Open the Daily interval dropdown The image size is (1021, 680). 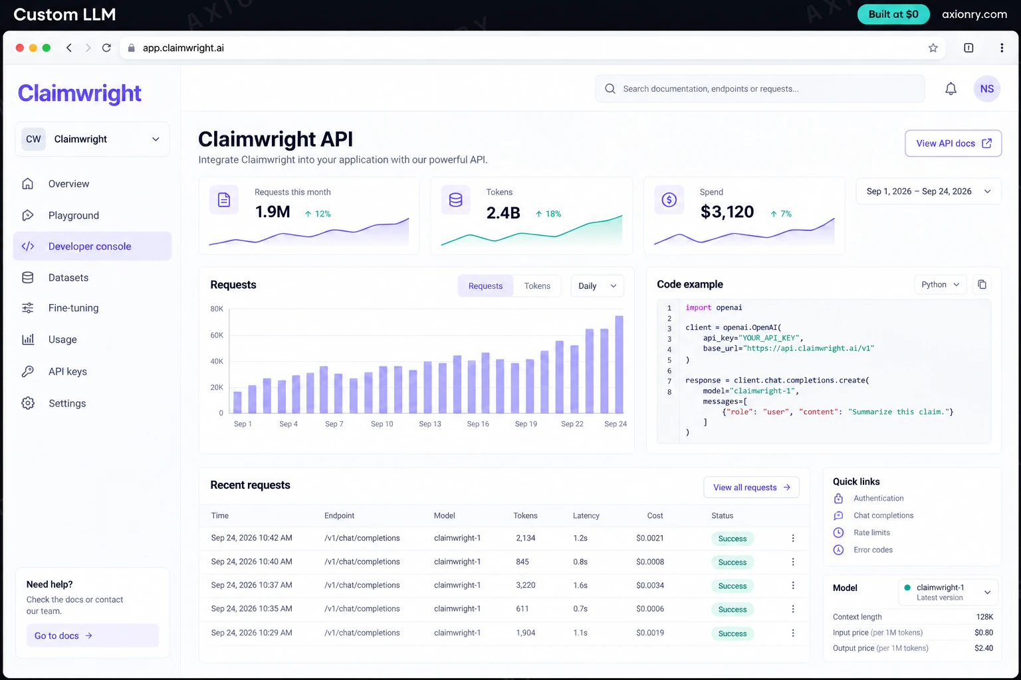pos(598,286)
